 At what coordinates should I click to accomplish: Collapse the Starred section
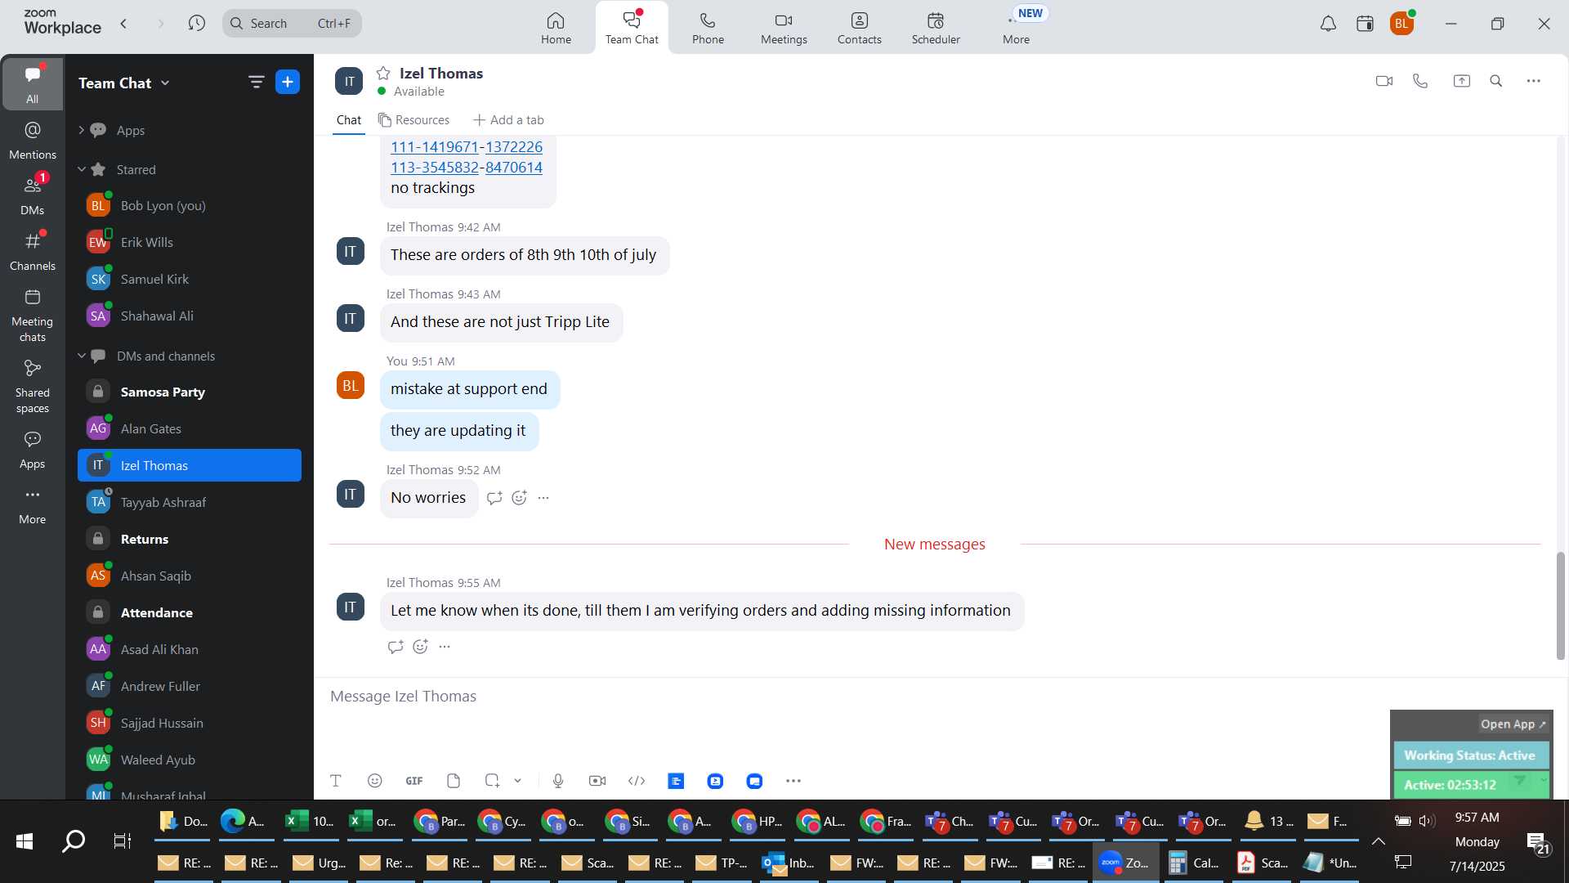(x=81, y=169)
